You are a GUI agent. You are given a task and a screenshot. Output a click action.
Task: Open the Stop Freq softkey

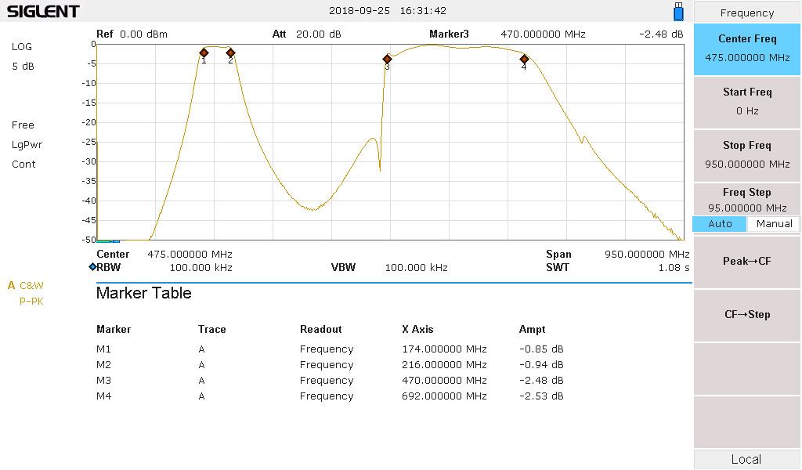[x=746, y=155]
